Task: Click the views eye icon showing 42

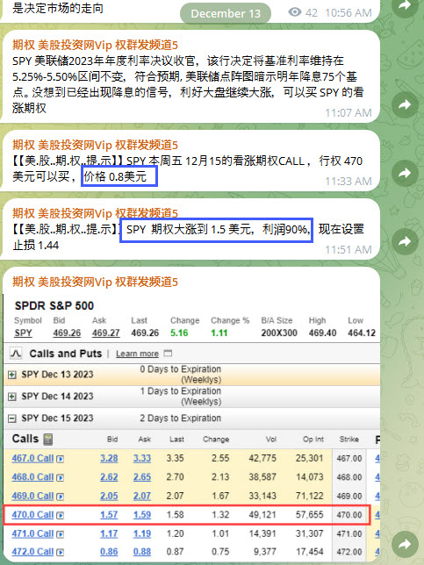Action: point(295,12)
